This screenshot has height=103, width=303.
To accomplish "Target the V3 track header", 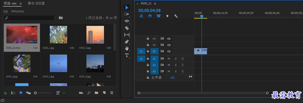I will pos(154,39).
